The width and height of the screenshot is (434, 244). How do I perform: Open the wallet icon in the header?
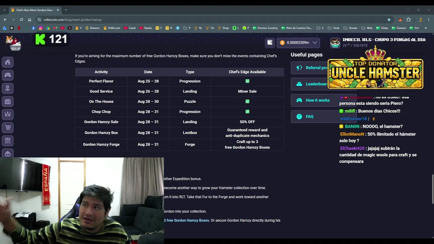pyautogui.click(x=270, y=42)
